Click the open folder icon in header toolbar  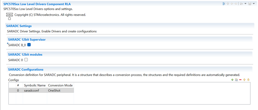pyautogui.click(x=241, y=4)
